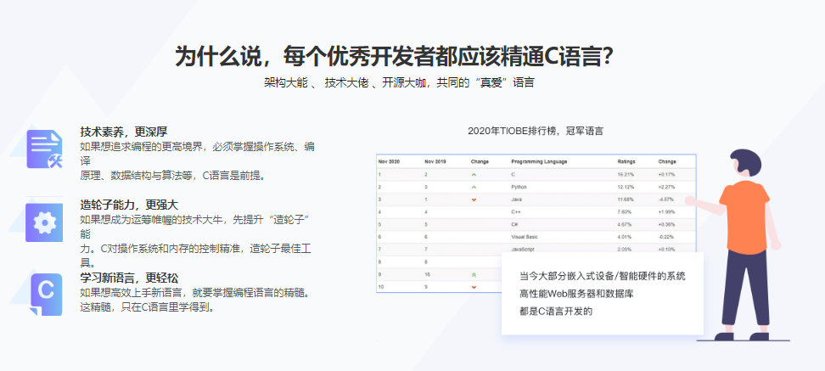The width and height of the screenshot is (825, 371).
Task: Click the Visual Basic cell in the table
Action: pos(524,238)
